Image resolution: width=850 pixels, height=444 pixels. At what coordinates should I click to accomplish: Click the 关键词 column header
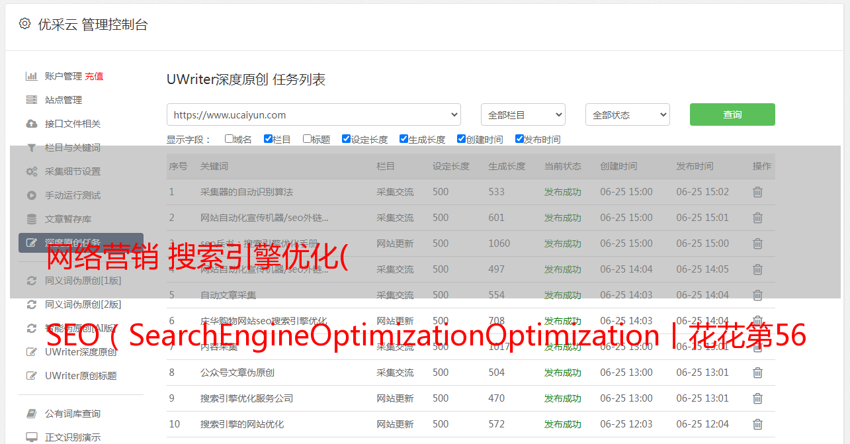pyautogui.click(x=214, y=166)
